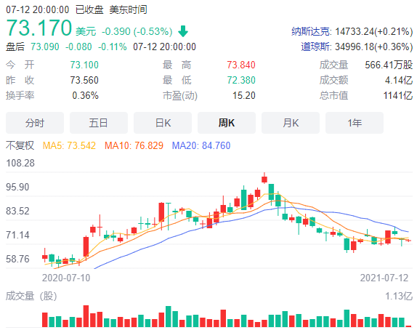Select the 周K chart tab
The width and height of the screenshot is (417, 330).
pos(227,123)
